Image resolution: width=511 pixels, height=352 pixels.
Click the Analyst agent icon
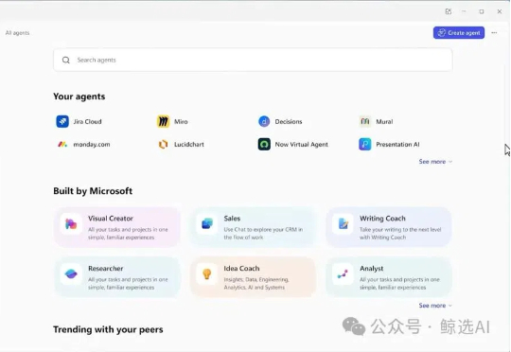pos(343,274)
